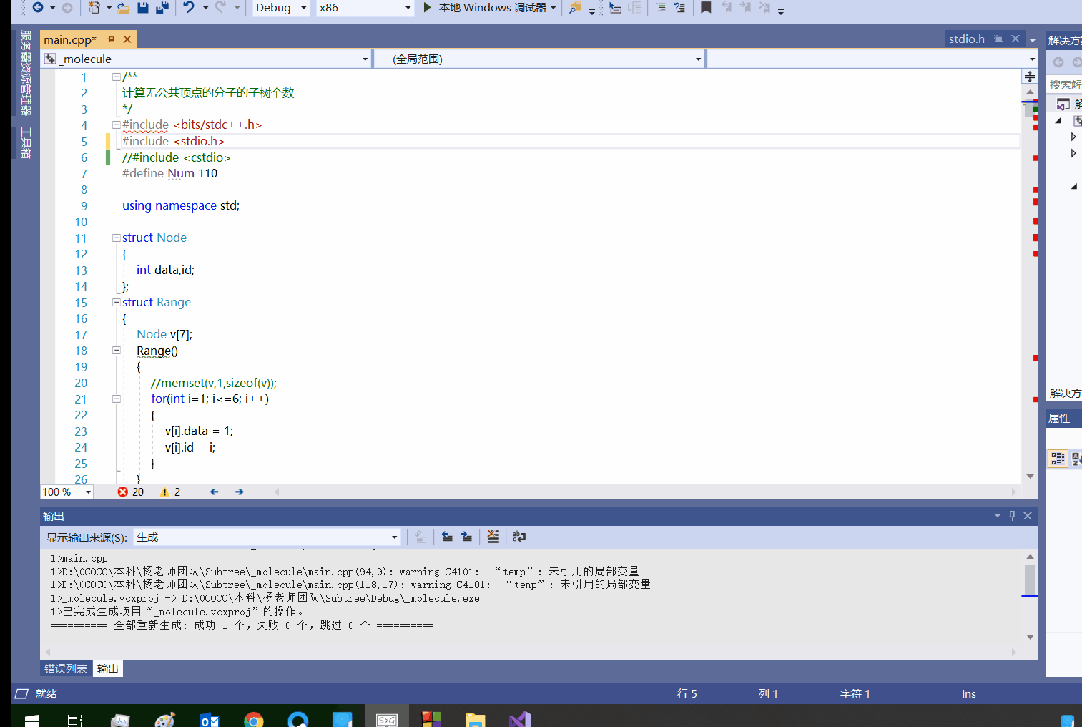Click the blue navigate forward arrow below the editor
The image size is (1082, 727).
[x=239, y=492]
